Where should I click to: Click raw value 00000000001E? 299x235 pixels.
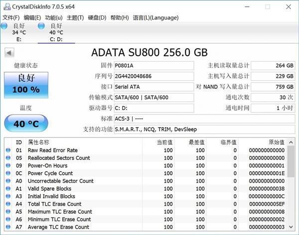click(x=267, y=173)
